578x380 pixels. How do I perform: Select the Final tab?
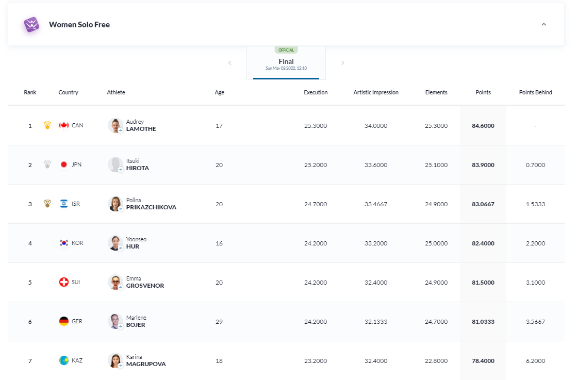[x=286, y=63]
